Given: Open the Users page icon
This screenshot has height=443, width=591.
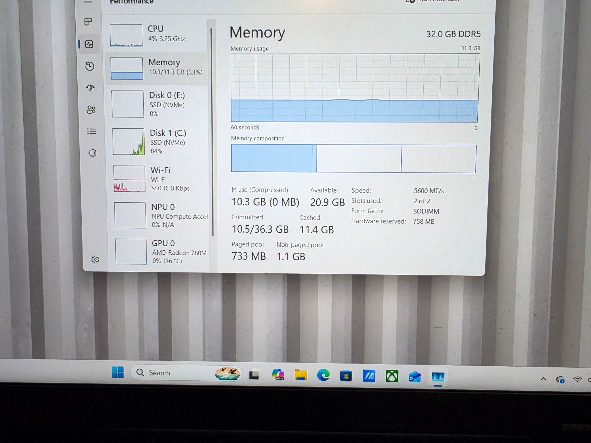Looking at the screenshot, I should [x=91, y=110].
